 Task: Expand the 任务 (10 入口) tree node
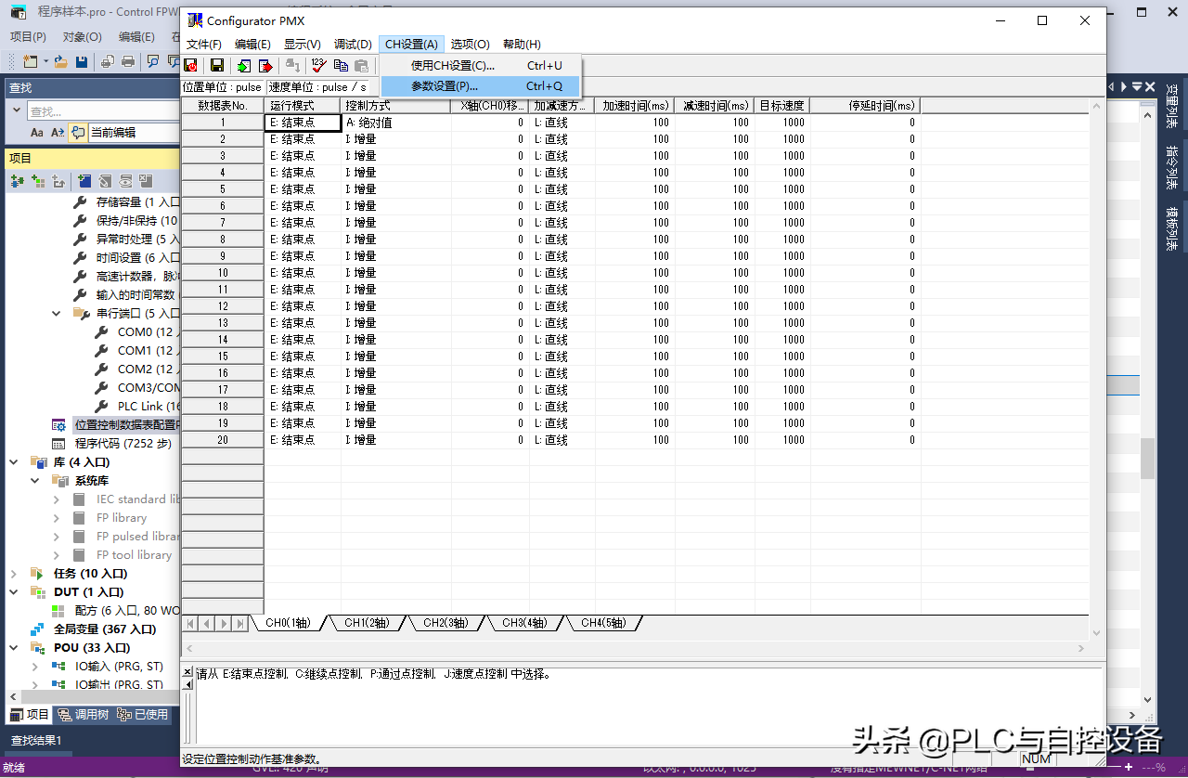pyautogui.click(x=14, y=574)
